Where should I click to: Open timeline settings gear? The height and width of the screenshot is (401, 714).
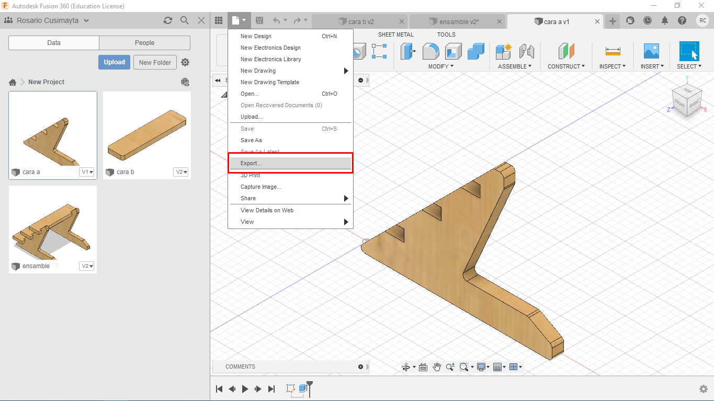(x=704, y=389)
